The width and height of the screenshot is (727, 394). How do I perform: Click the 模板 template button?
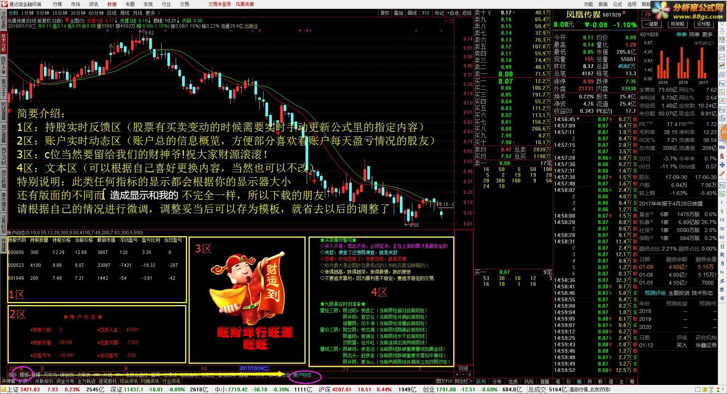[24, 375]
